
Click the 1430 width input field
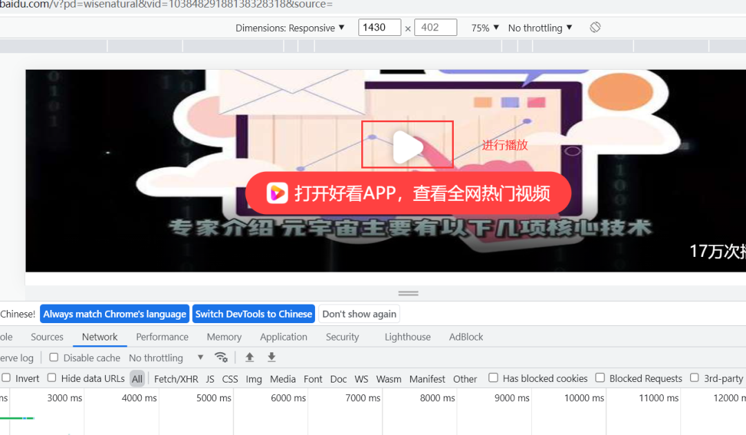(379, 27)
